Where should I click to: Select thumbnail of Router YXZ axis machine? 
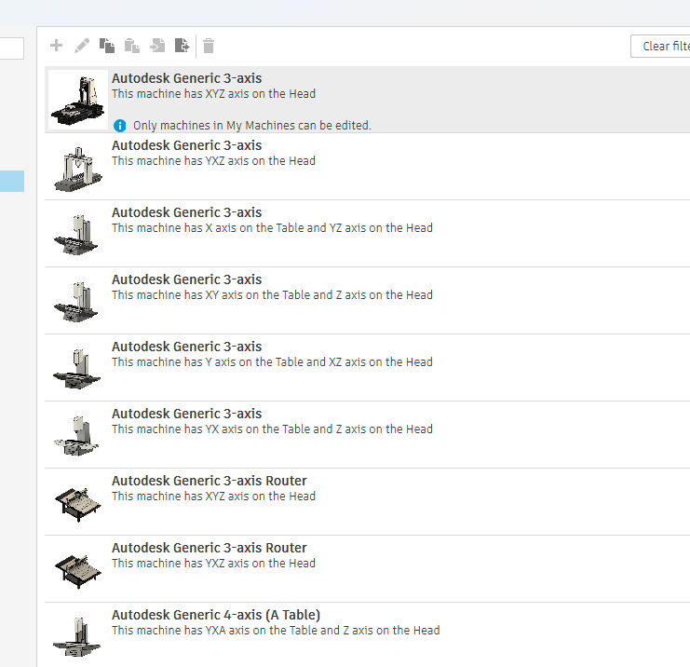coord(78,571)
